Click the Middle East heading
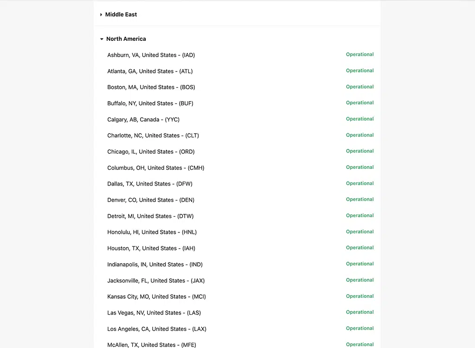Viewport: 475px width, 348px height. (x=121, y=15)
